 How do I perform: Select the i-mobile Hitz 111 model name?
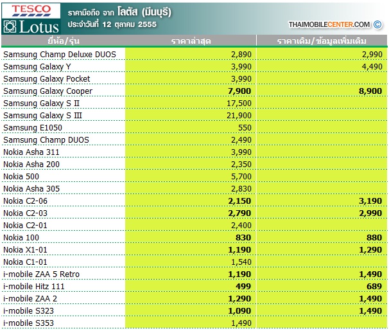[x=34, y=286]
